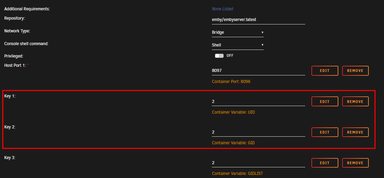Edit Host Port 1 settings

[325, 71]
